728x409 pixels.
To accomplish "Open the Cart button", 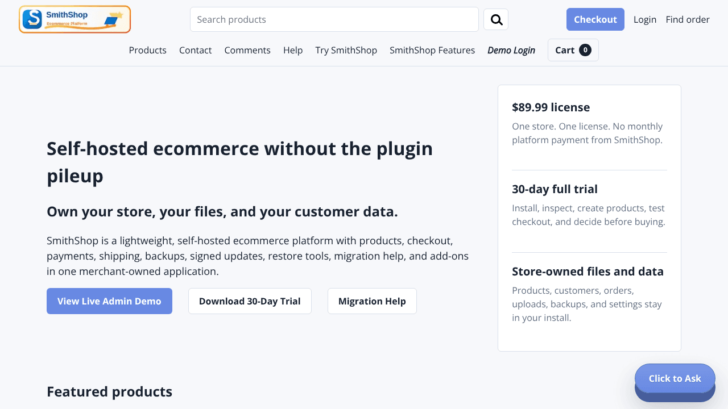I will (573, 50).
